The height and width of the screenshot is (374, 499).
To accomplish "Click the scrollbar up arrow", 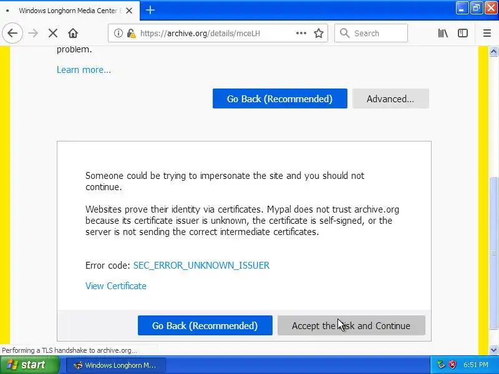I will [493, 51].
